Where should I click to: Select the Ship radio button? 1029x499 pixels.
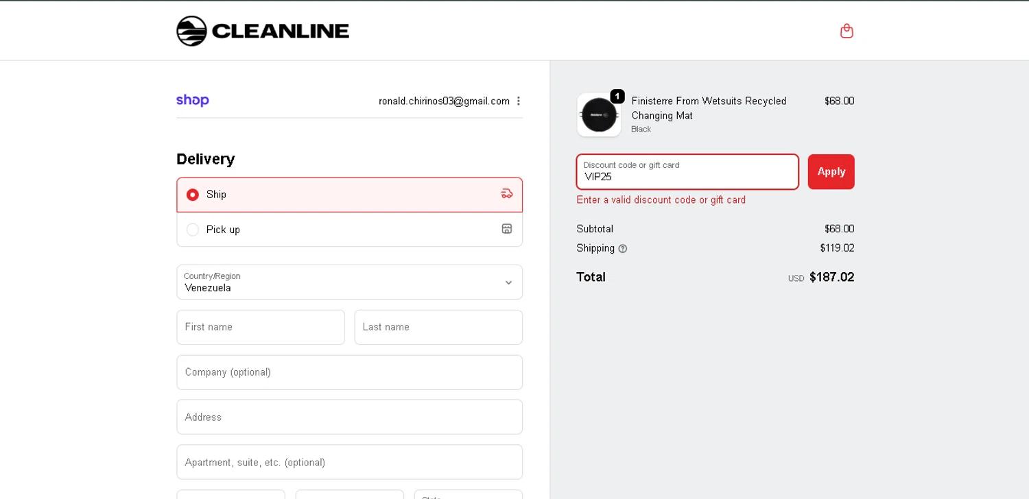[x=193, y=195]
